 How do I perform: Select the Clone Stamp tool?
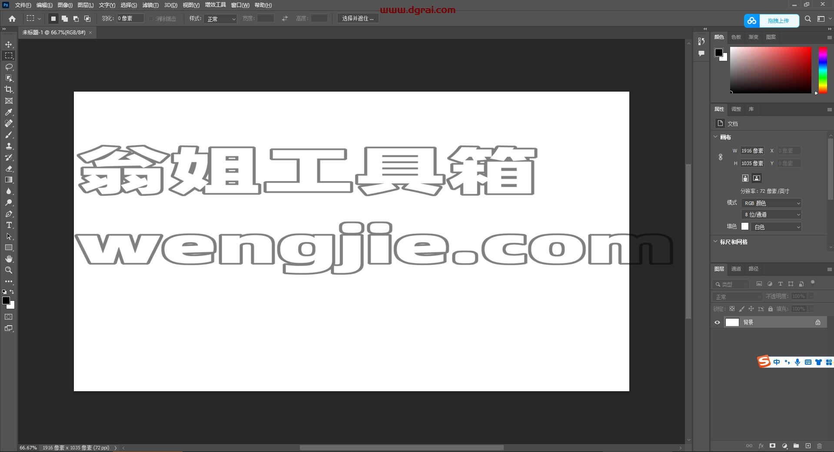9,146
